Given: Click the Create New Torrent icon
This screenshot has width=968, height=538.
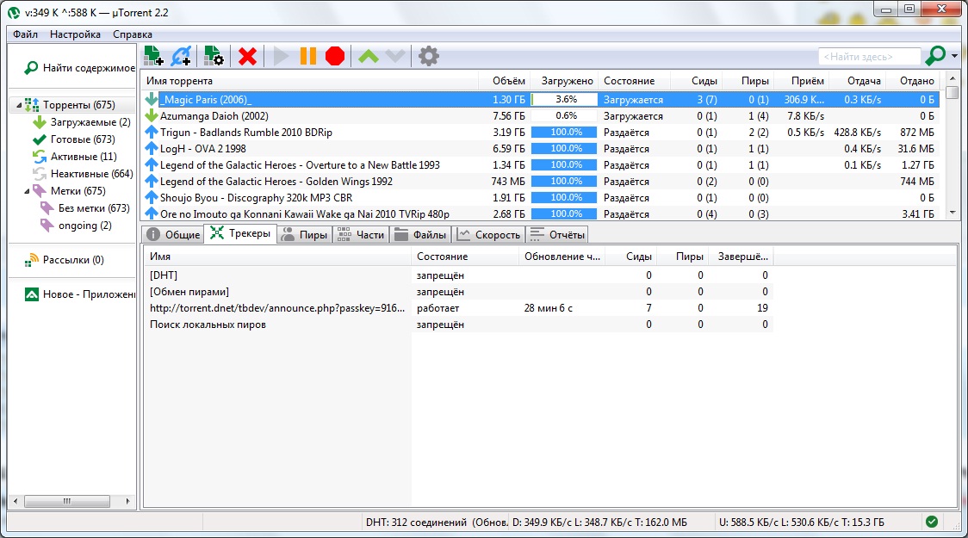Looking at the screenshot, I should pyautogui.click(x=214, y=56).
